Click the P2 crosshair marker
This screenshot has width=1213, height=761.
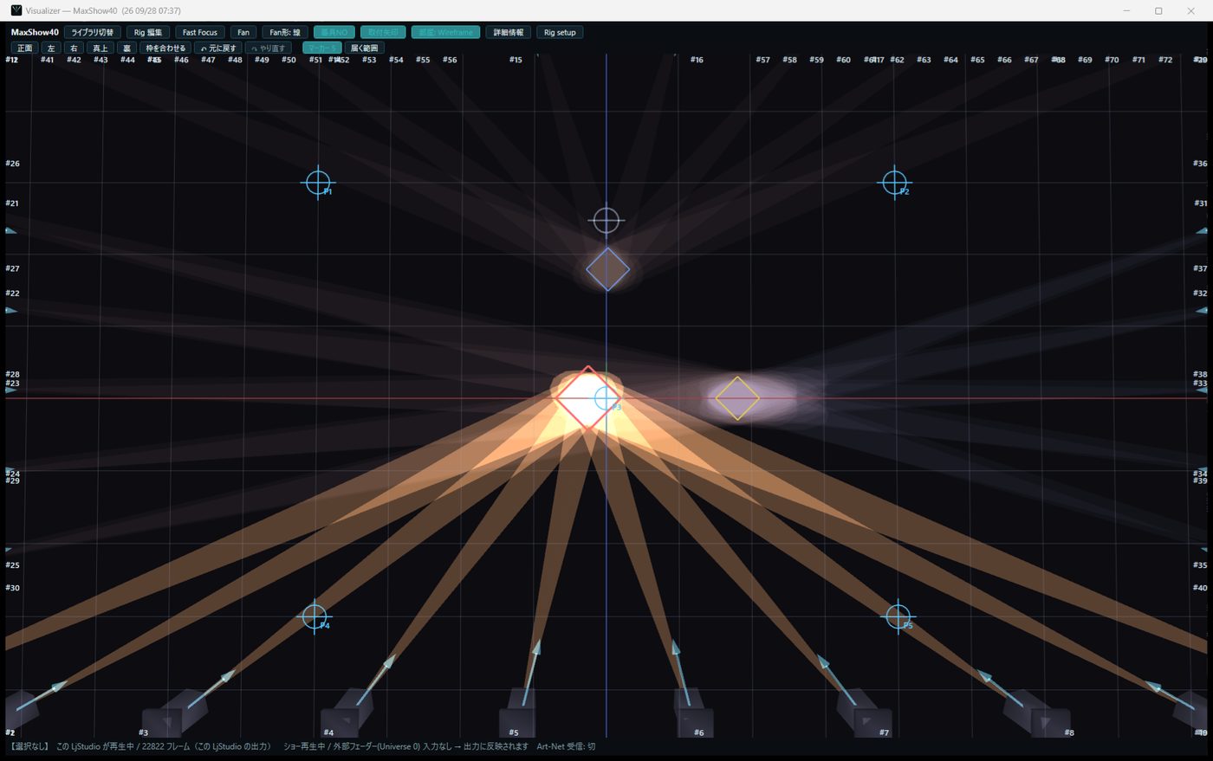[894, 183]
